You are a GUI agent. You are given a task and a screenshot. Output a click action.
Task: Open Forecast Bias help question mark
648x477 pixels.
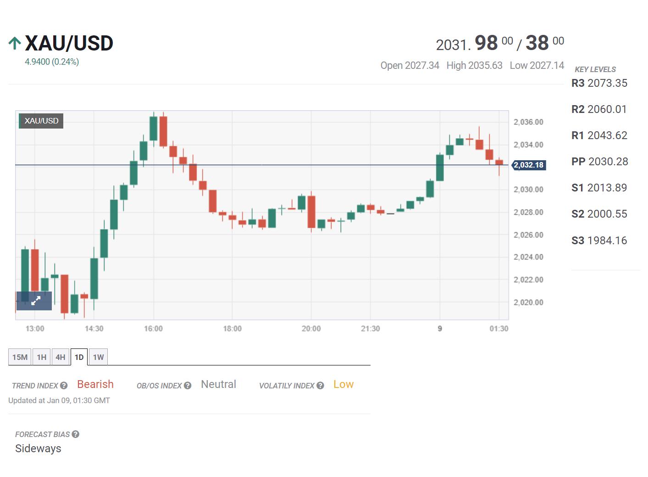[x=76, y=434]
